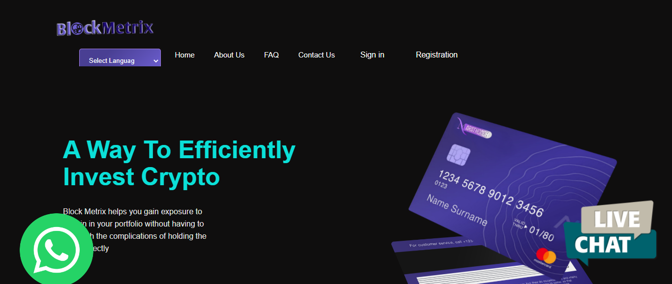Click the front credit card image
The image size is (672, 284).
point(512,192)
